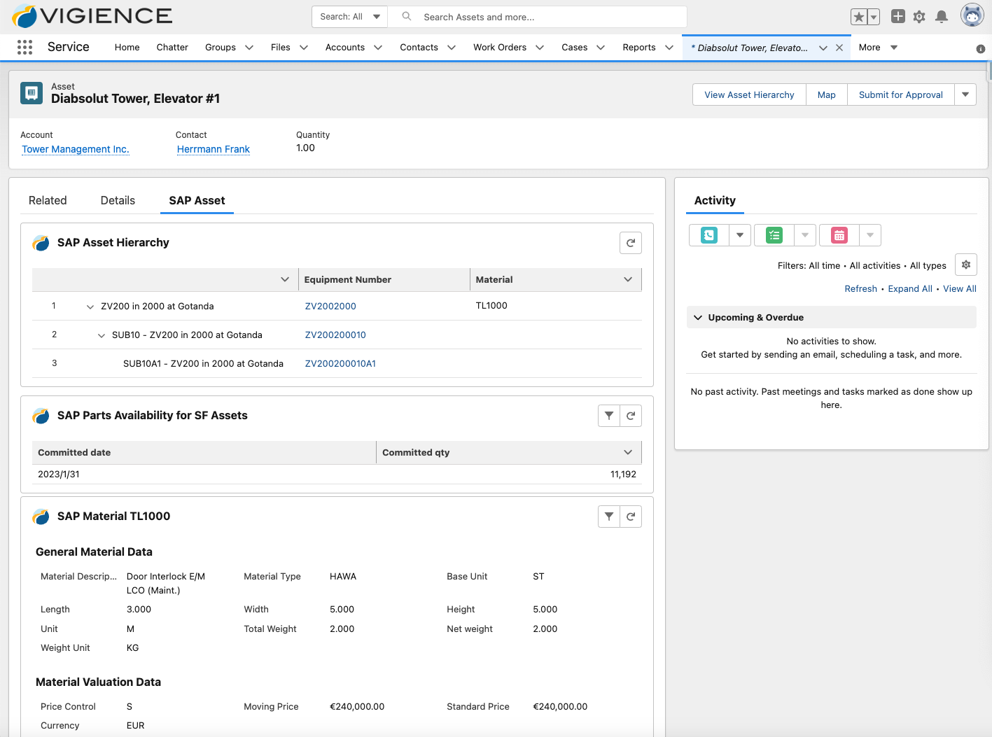Open the log a call dropdown arrow
The image size is (992, 737).
pyautogui.click(x=740, y=235)
